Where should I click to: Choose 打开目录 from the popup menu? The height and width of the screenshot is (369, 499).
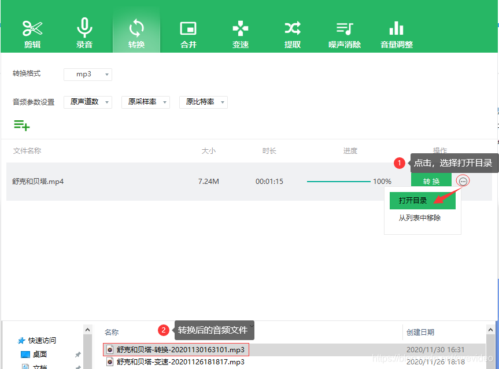[x=422, y=201]
